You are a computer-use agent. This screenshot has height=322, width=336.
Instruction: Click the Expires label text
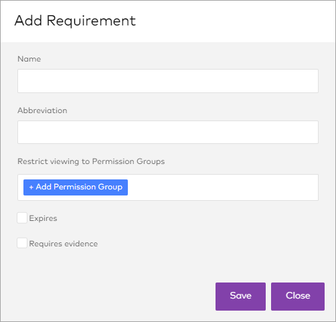(43, 218)
